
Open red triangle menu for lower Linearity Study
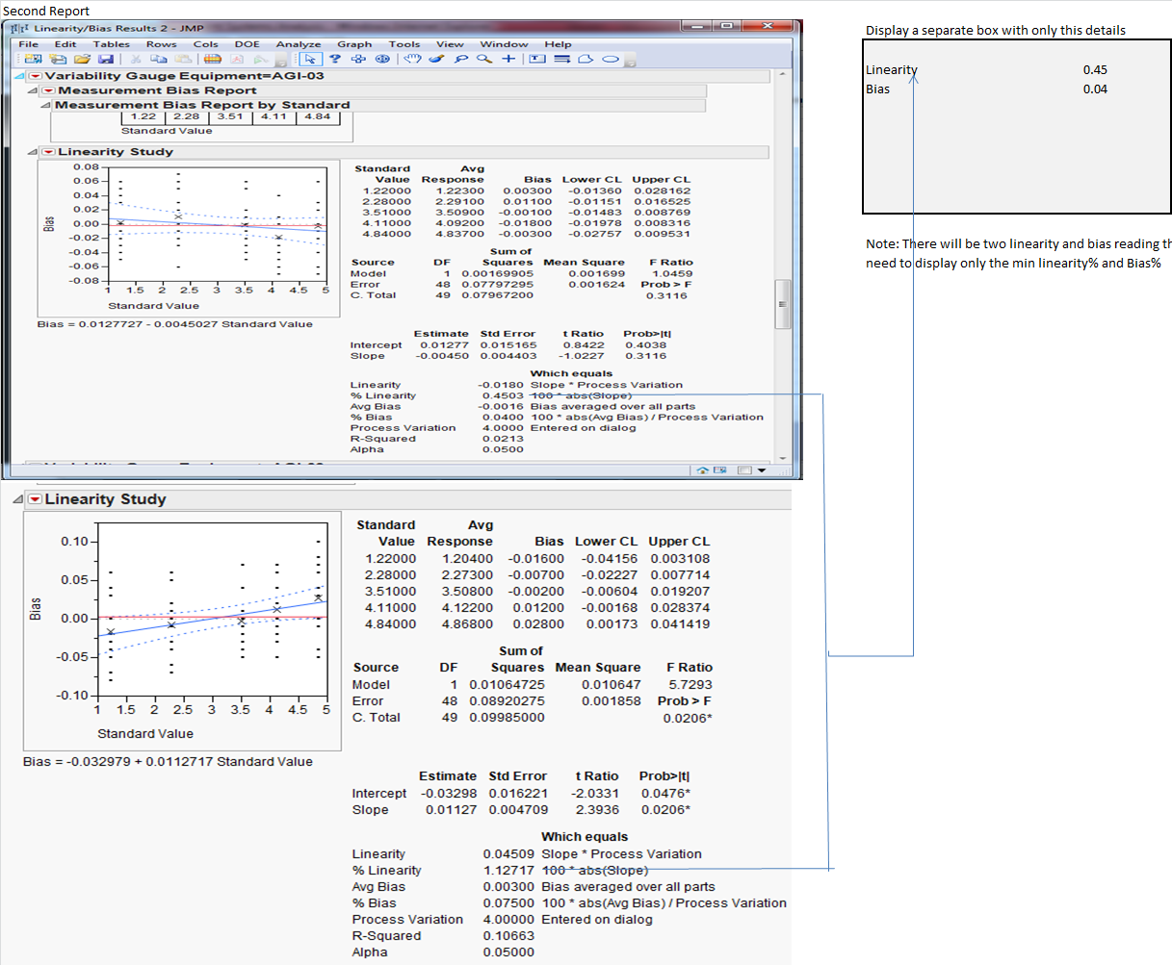[x=36, y=499]
